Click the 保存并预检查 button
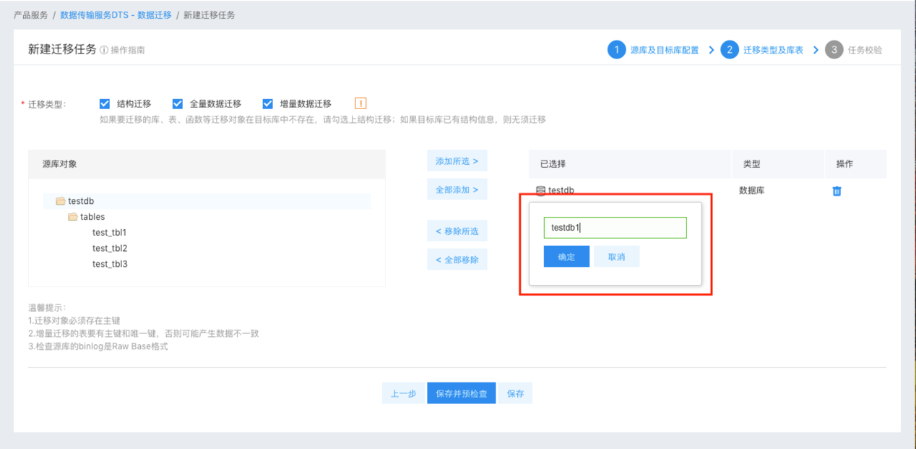The image size is (916, 449). [461, 393]
